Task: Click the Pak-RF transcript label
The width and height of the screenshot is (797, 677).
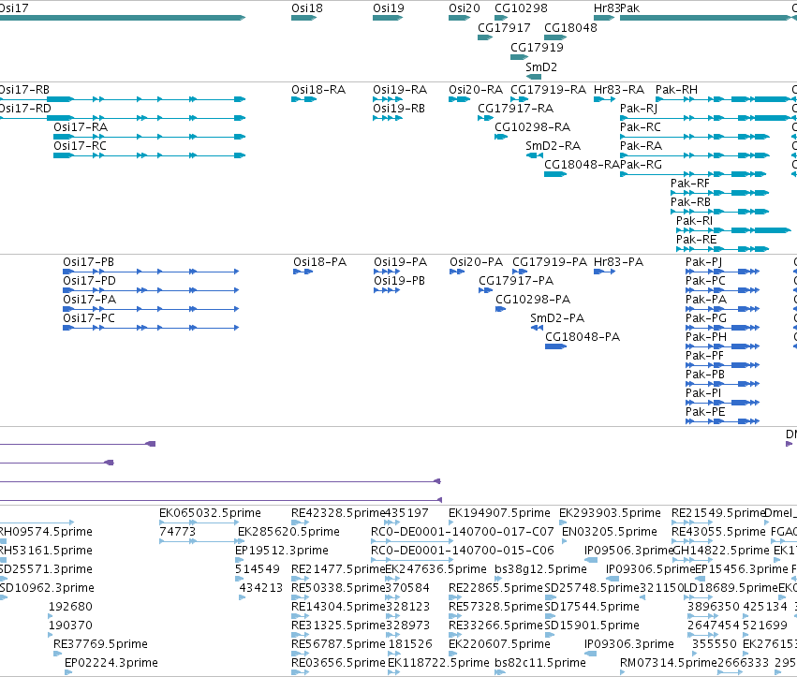Action: click(x=689, y=184)
